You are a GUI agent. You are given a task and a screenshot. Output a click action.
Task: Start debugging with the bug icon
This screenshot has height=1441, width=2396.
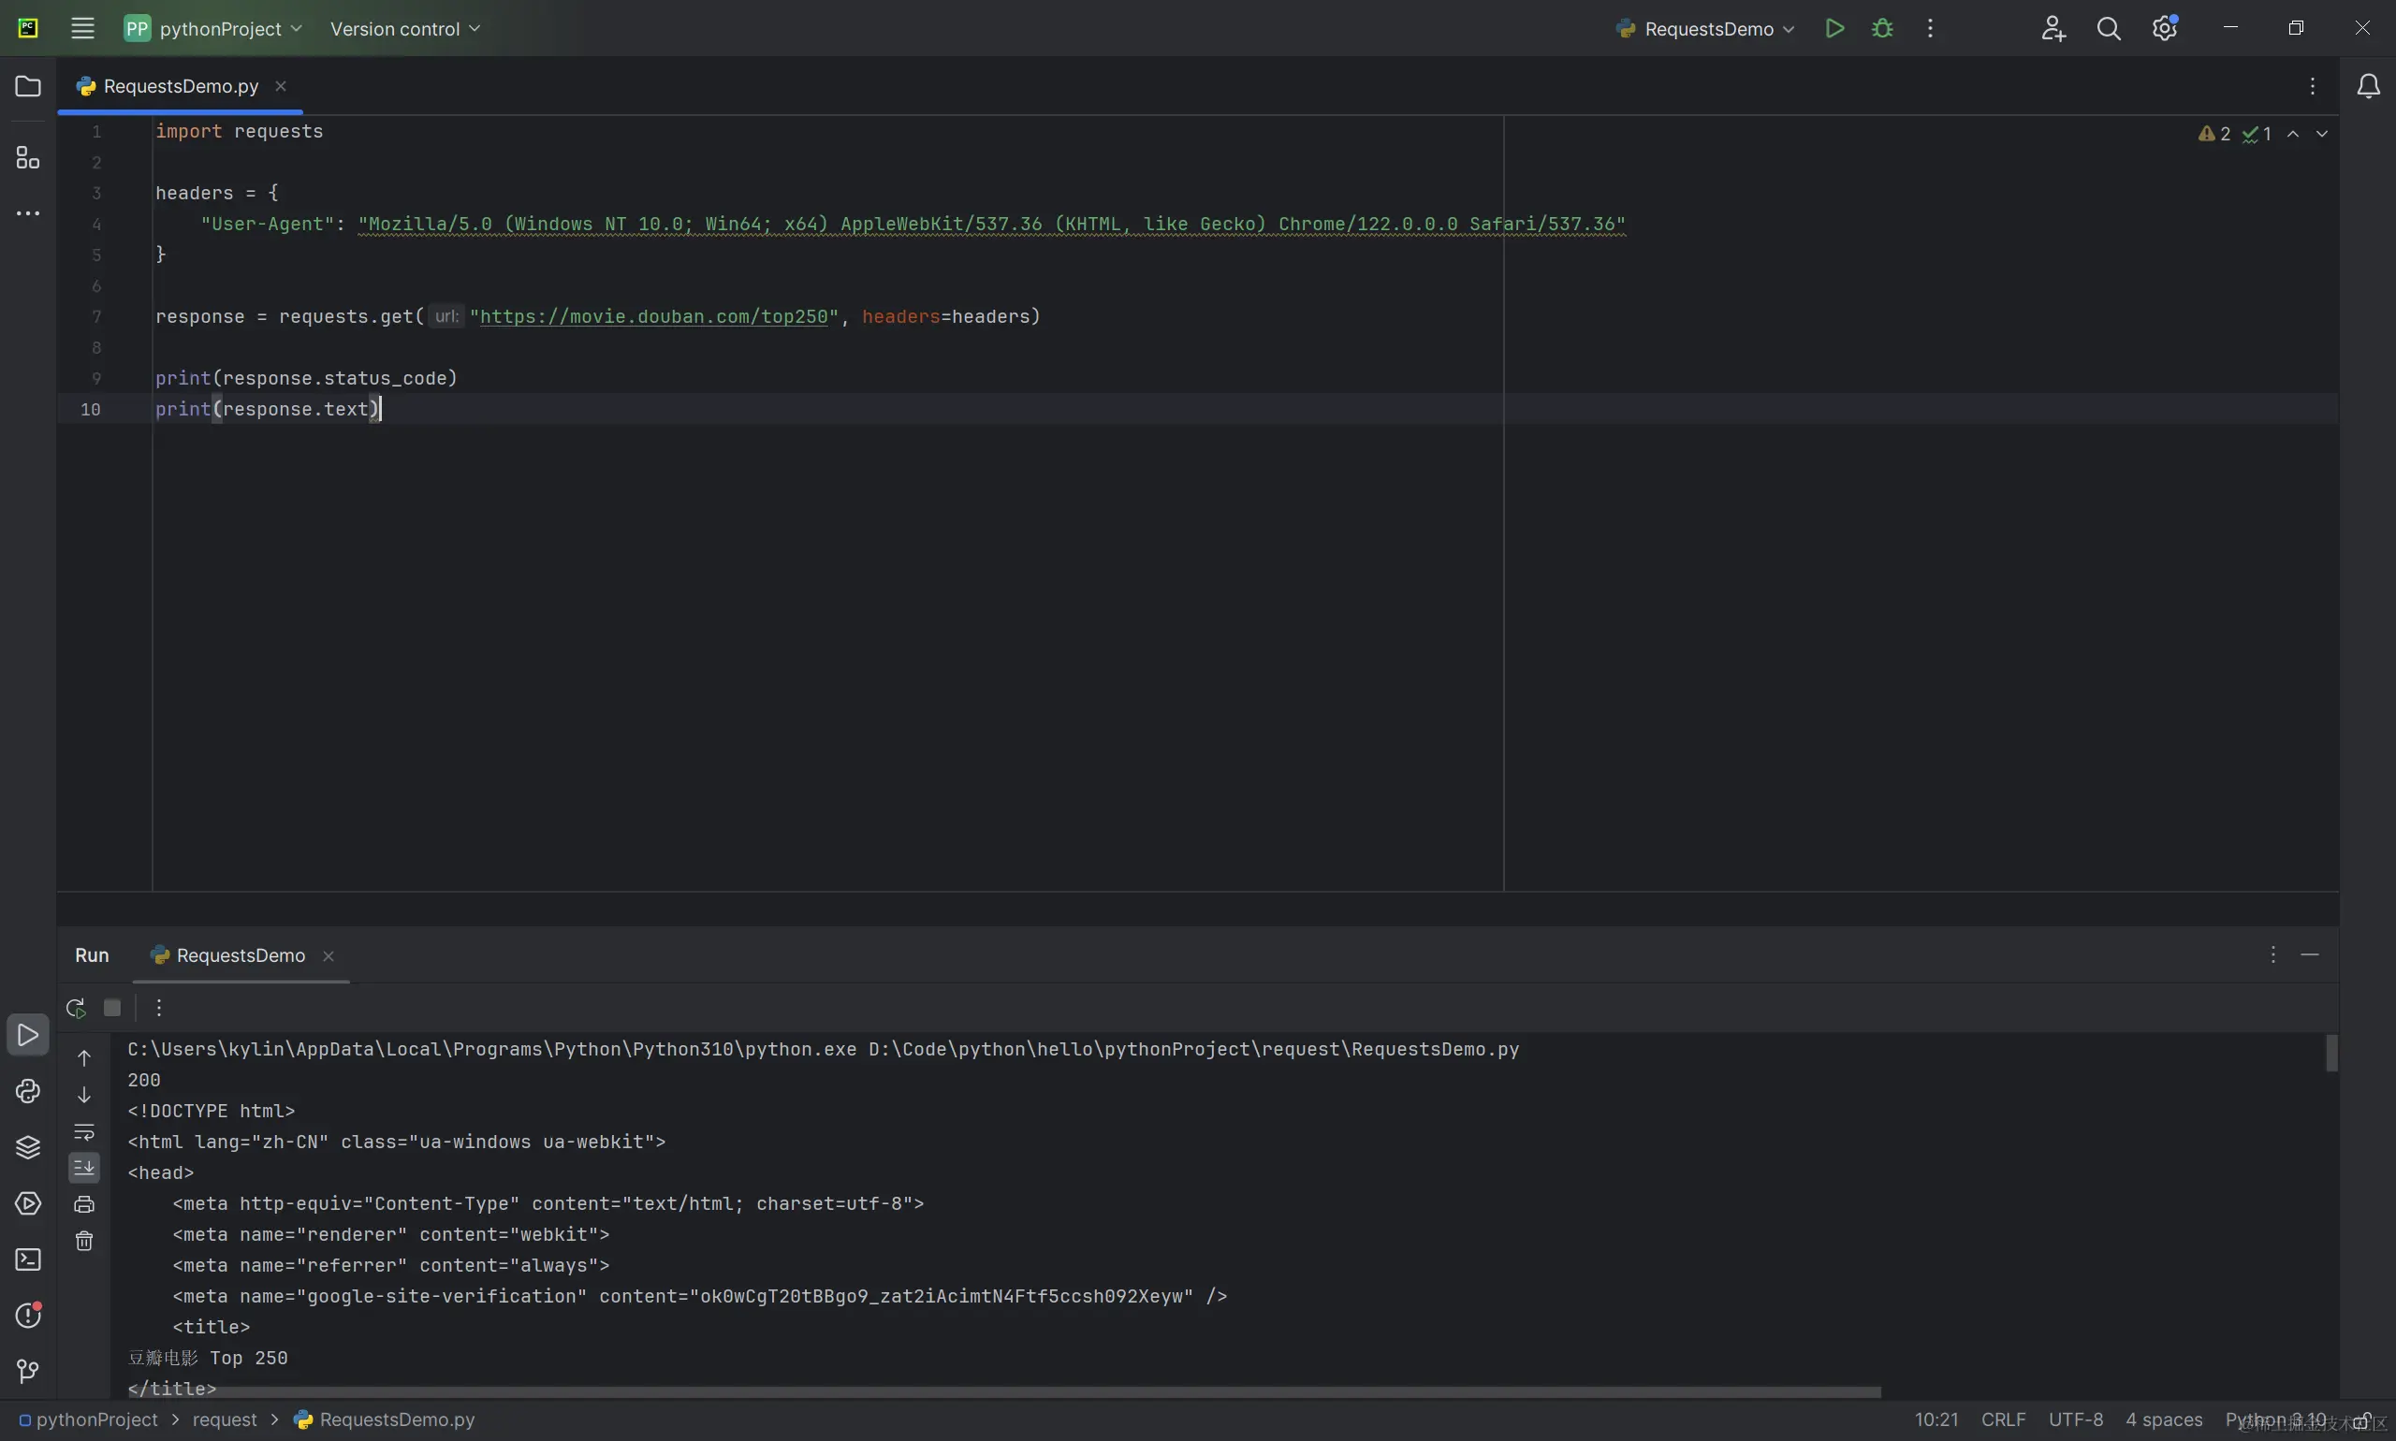[x=1881, y=28]
